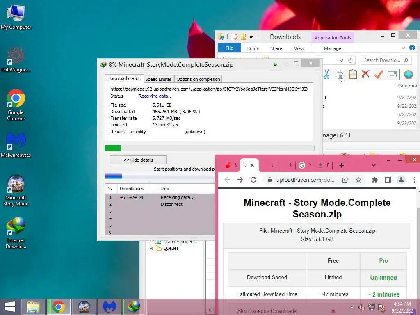Switch to the download-arrow Chrome tab

click(x=324, y=165)
